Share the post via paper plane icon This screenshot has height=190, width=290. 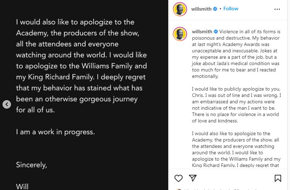[193, 178]
